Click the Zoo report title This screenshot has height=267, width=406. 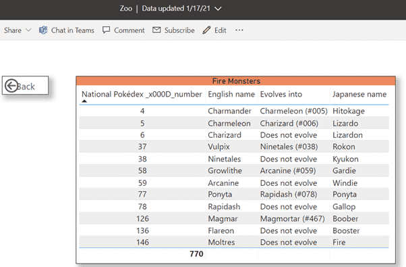[126, 8]
